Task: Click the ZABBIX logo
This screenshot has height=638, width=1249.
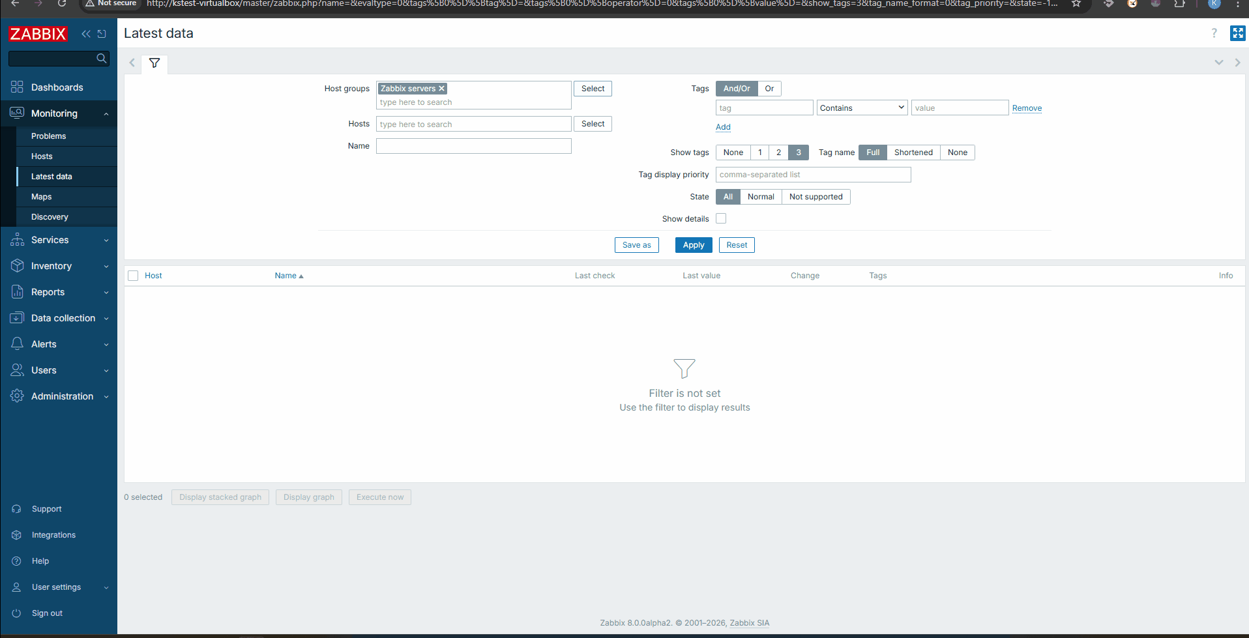Action: click(38, 34)
